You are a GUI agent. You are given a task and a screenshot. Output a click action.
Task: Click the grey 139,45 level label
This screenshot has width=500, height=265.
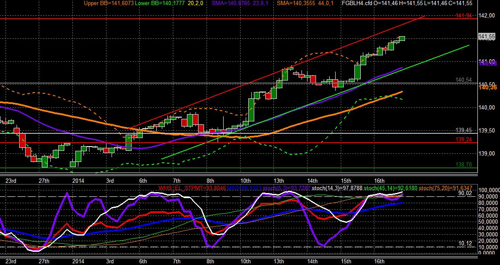[x=464, y=130]
